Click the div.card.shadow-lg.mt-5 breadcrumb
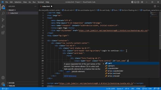 tap(86, 10)
